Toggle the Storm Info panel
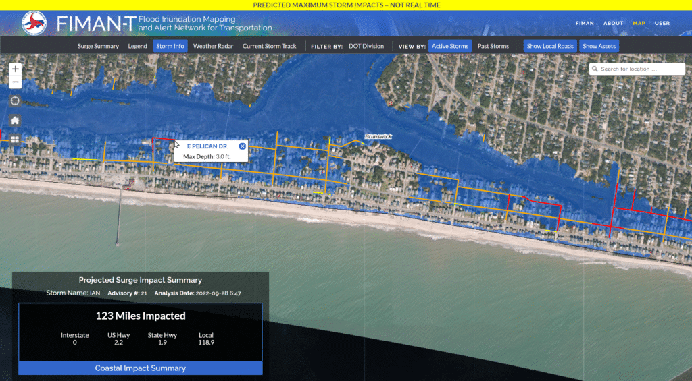Viewport: 692px width, 381px height. (x=170, y=46)
